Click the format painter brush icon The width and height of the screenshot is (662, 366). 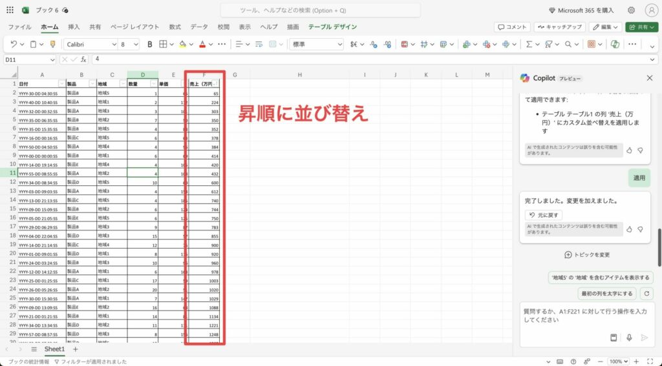52,45
